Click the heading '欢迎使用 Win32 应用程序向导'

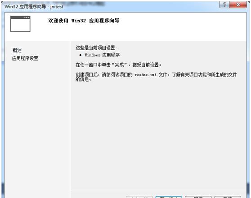(x=84, y=21)
